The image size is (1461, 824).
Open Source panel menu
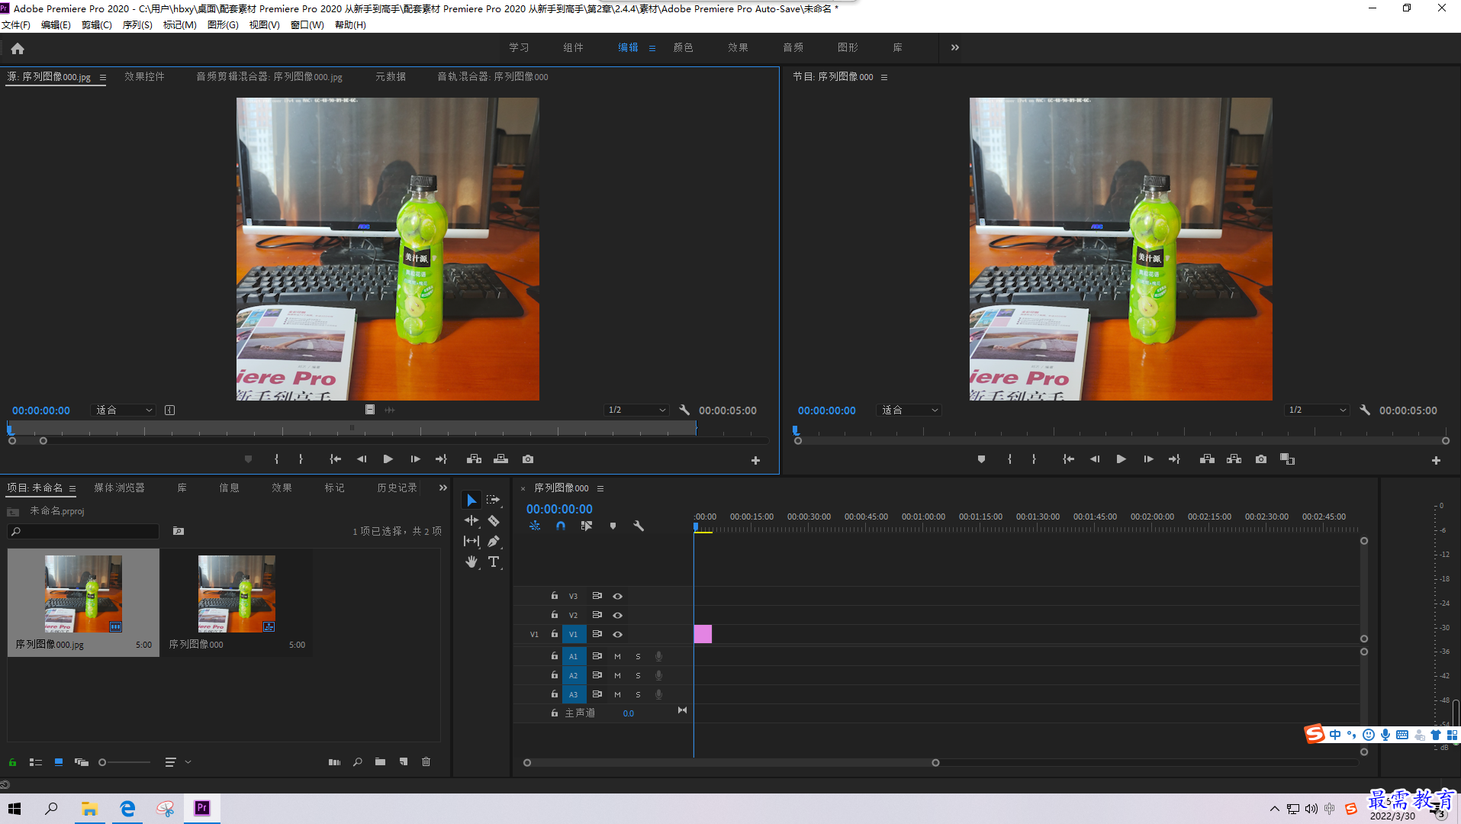pyautogui.click(x=103, y=77)
